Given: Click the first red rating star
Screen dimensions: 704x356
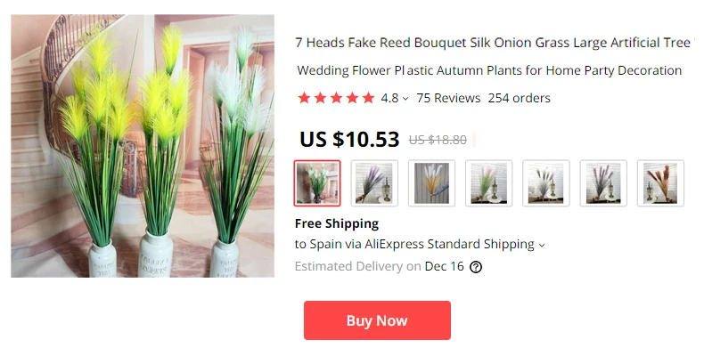Looking at the screenshot, I should click(x=305, y=98).
